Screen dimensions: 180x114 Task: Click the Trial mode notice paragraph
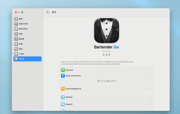pos(97,63)
